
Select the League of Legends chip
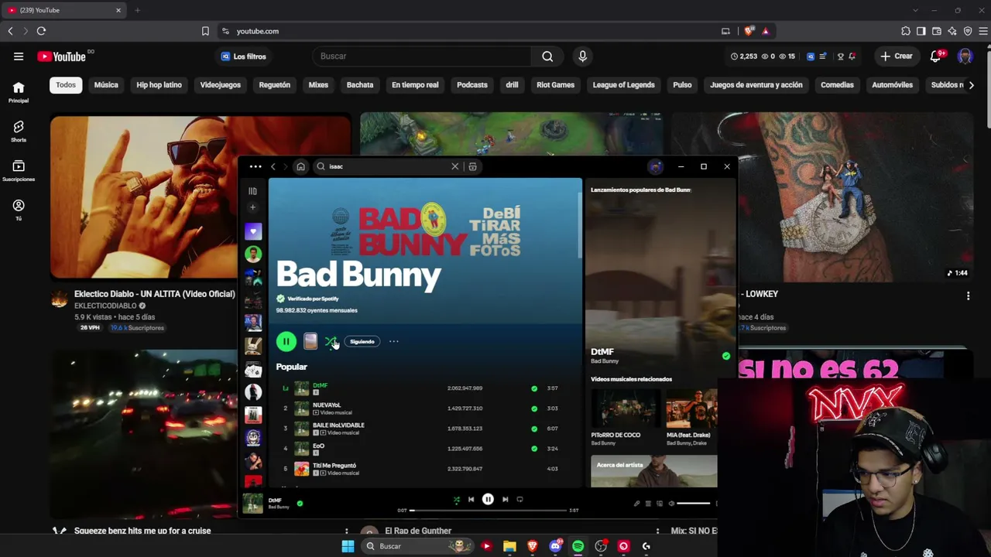tap(624, 85)
